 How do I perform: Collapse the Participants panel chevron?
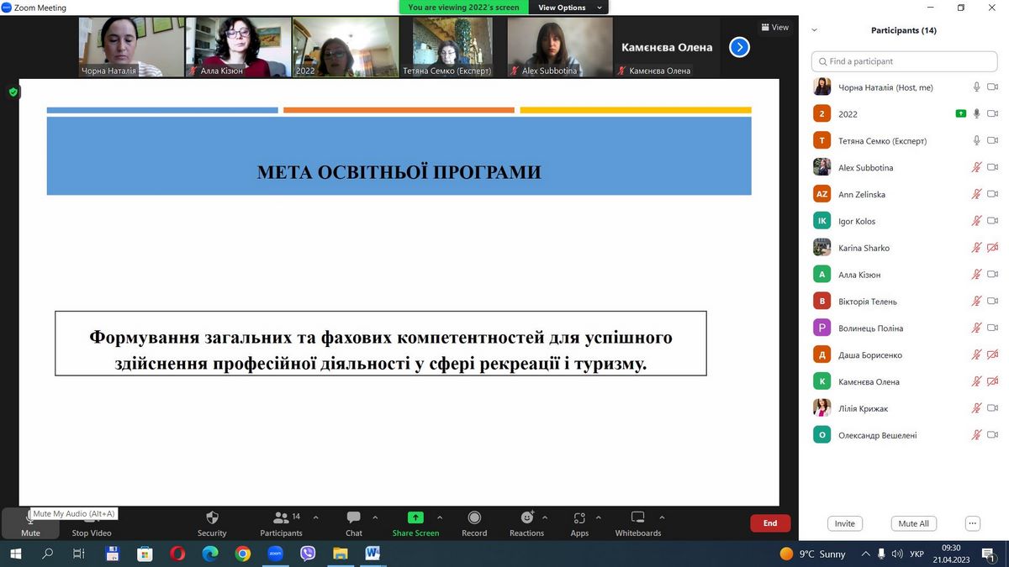pyautogui.click(x=814, y=30)
